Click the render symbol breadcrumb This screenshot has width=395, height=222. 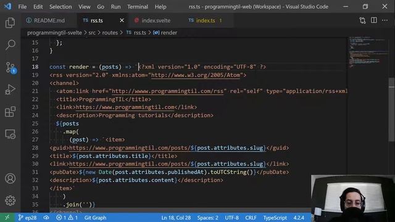tap(165, 33)
